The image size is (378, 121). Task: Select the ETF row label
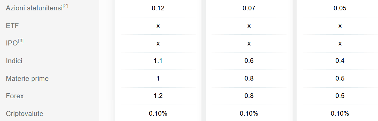(x=12, y=26)
